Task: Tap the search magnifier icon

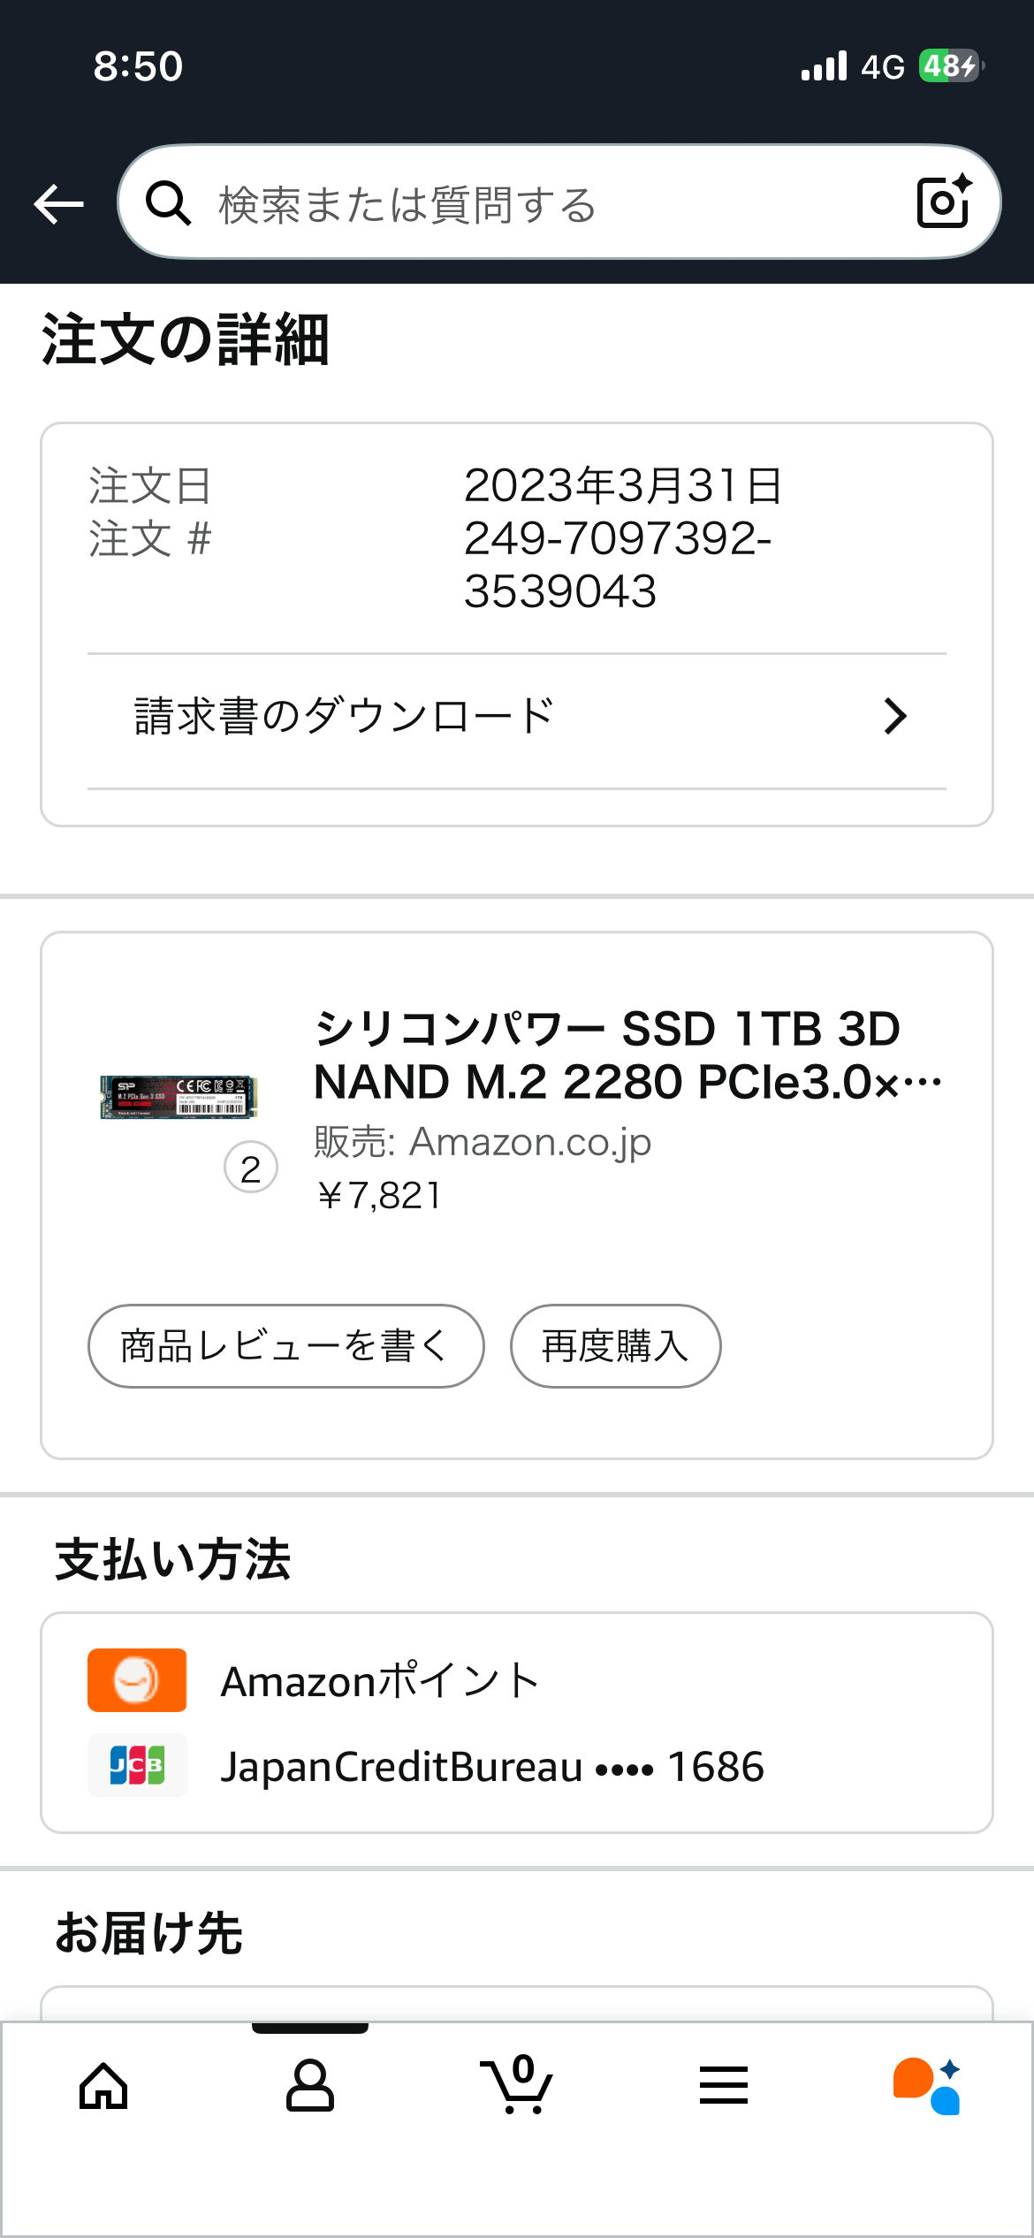Action: coord(168,203)
